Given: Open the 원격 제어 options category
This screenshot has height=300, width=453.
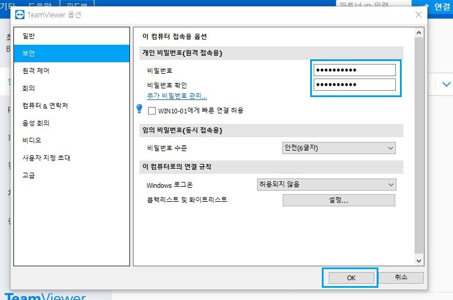Looking at the screenshot, I should [72, 70].
